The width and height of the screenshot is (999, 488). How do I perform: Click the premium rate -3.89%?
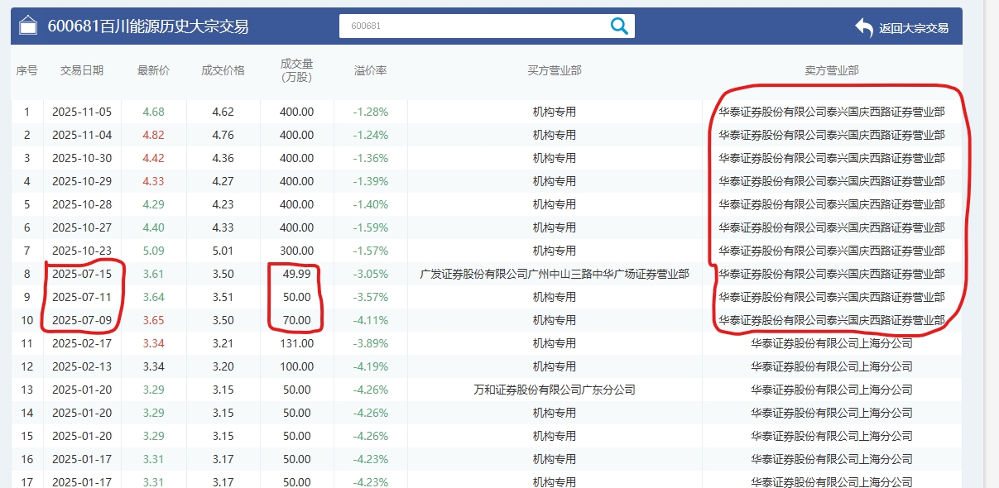pos(370,343)
